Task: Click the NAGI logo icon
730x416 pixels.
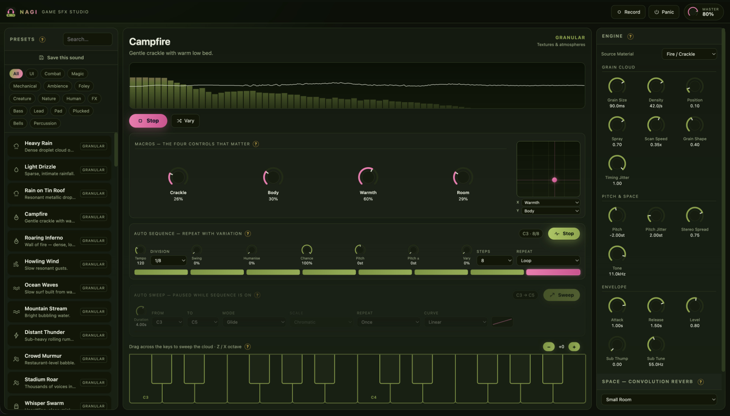Action: [x=11, y=12]
